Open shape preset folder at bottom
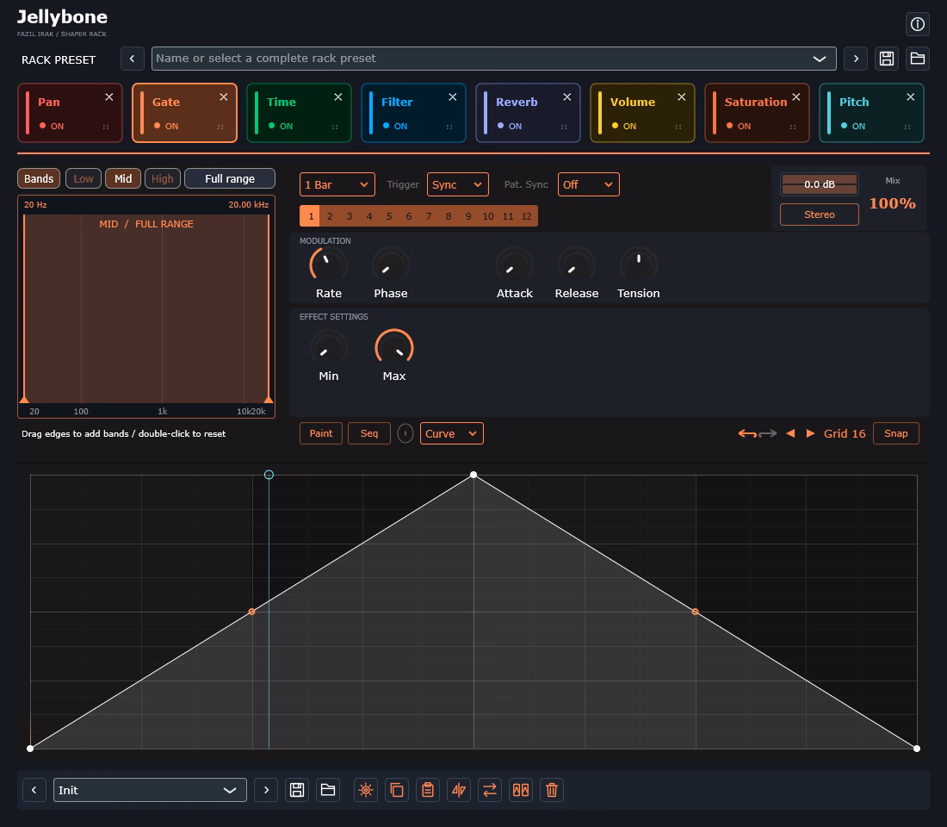The width and height of the screenshot is (947, 827). (328, 790)
